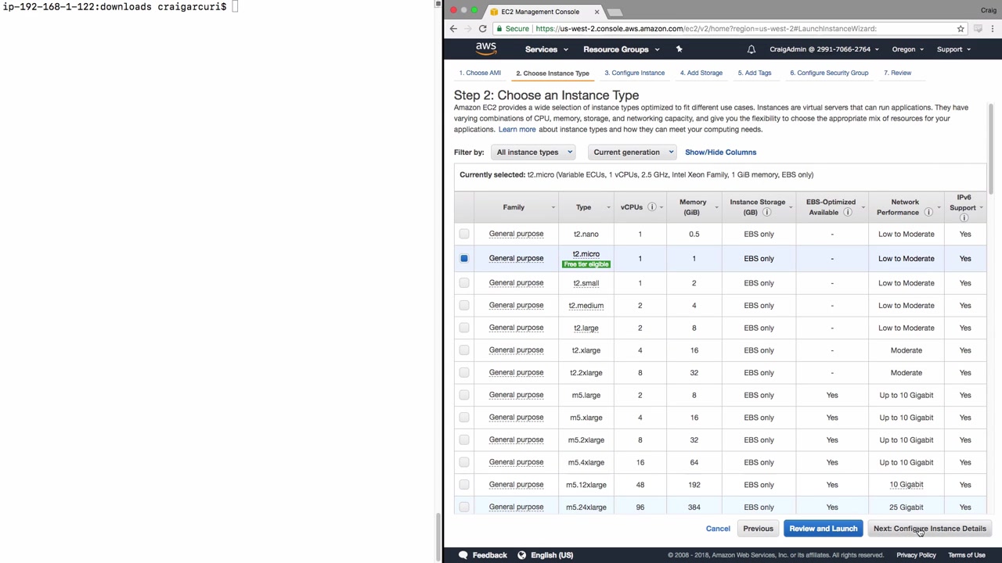The image size is (1002, 563).
Task: Click the info icon beside Instance Storage (GB)
Action: 766,213
